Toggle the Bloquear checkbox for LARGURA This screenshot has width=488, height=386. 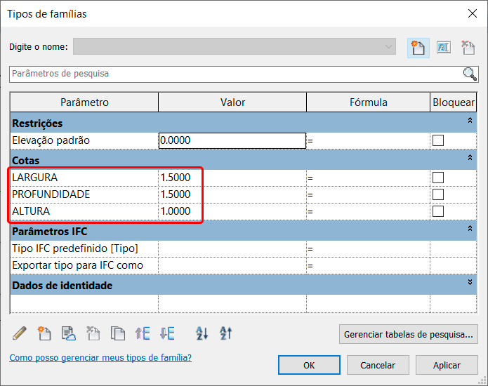(438, 178)
